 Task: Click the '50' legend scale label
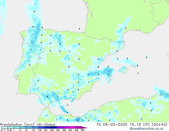pos(82,130)
